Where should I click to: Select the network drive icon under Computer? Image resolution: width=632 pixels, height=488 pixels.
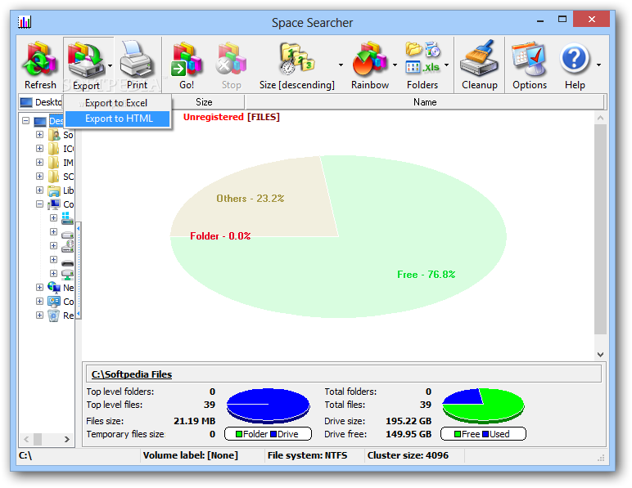pyautogui.click(x=67, y=274)
